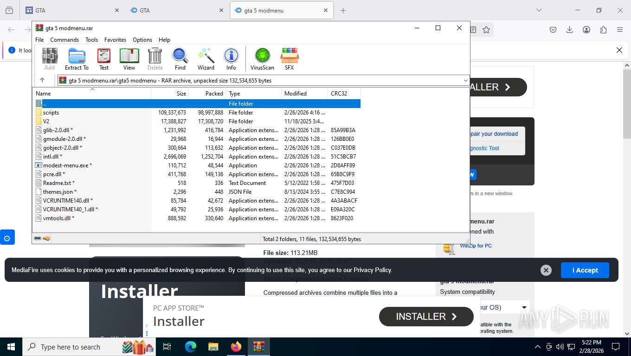The height and width of the screenshot is (356, 631).
Task: Switch to the second GTA browser tab
Action: [176, 10]
